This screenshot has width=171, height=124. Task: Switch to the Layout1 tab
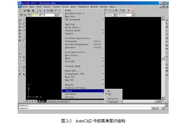click(x=52, y=101)
